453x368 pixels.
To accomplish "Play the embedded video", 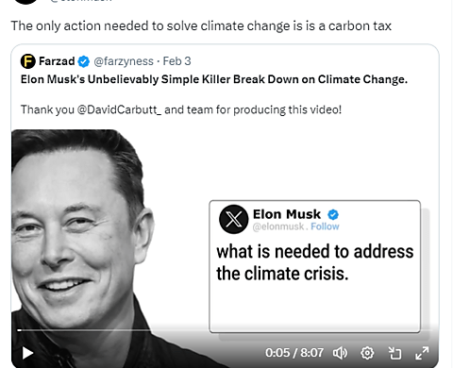I will [27, 353].
